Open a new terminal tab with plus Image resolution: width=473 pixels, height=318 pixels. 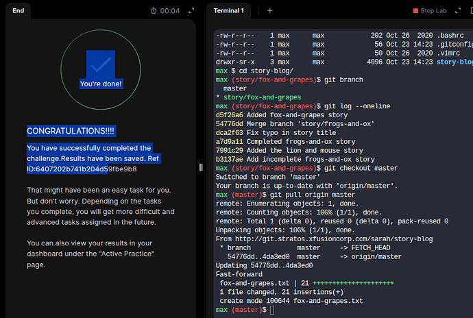(x=270, y=11)
